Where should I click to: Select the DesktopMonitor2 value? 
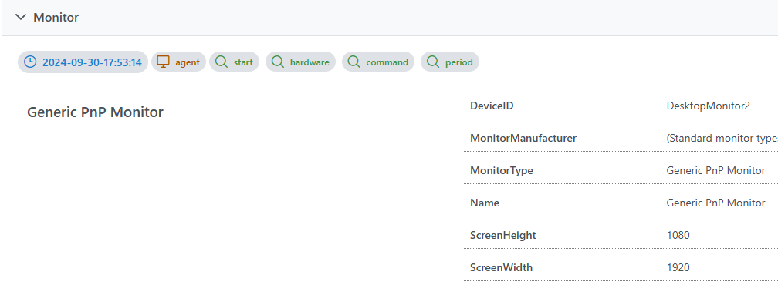(708, 106)
